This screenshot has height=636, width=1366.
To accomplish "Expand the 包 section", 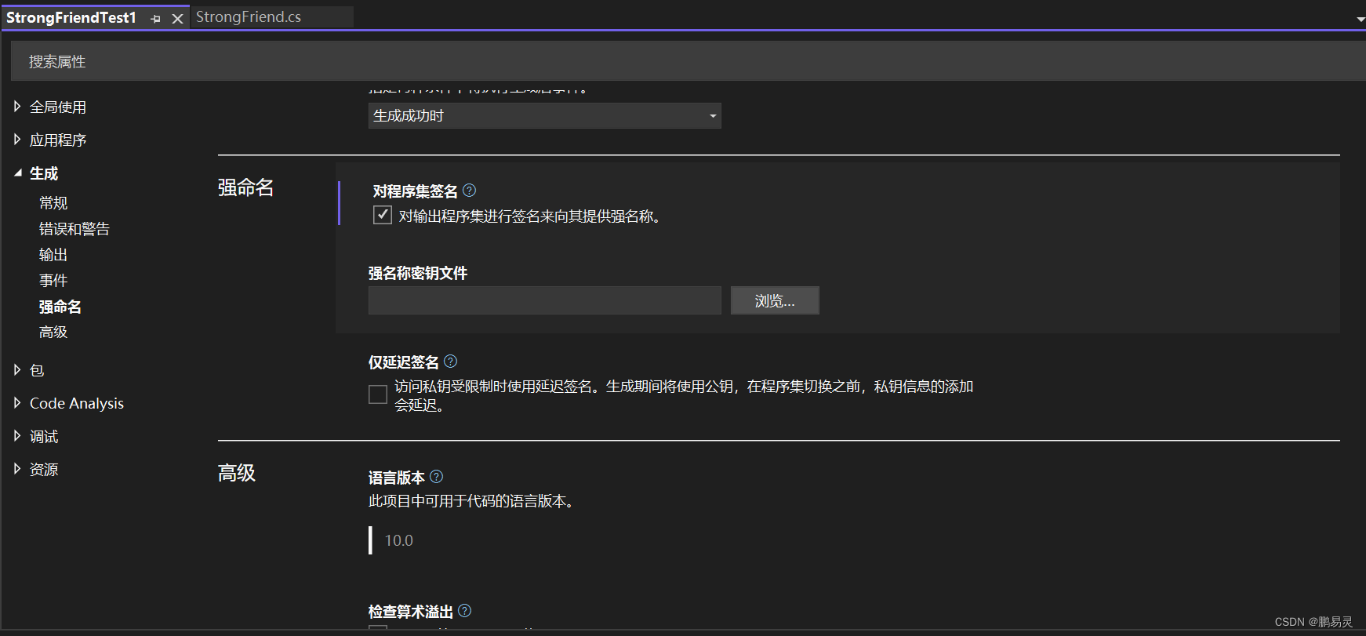I will pyautogui.click(x=17, y=370).
